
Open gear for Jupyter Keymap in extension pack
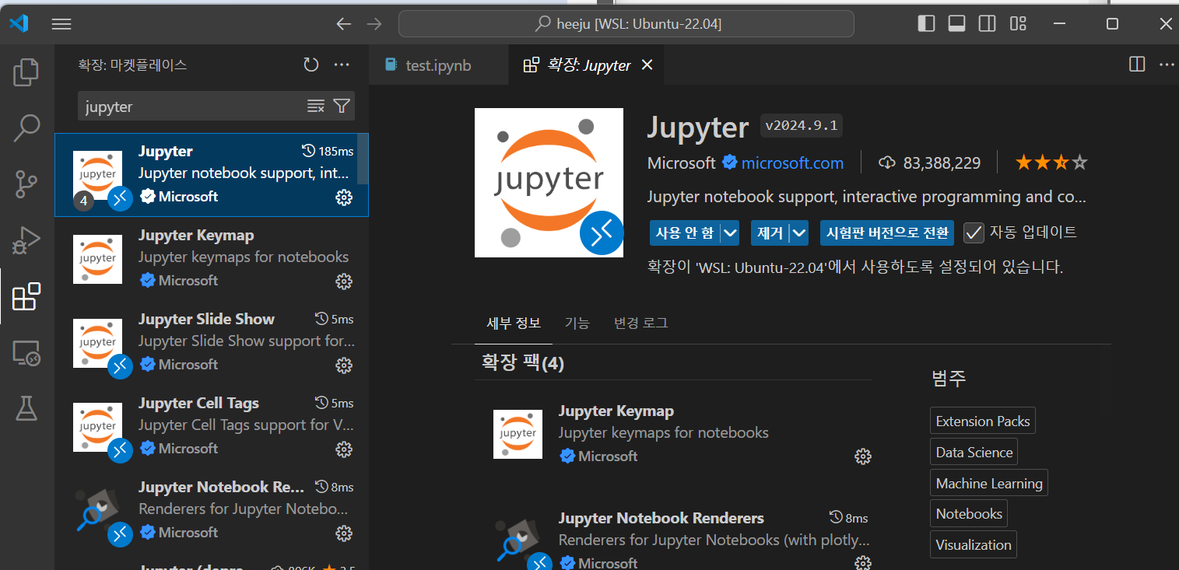862,456
